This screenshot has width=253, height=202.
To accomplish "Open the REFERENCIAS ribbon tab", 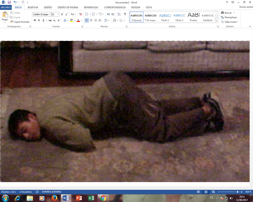I will pyautogui.click(x=91, y=8).
